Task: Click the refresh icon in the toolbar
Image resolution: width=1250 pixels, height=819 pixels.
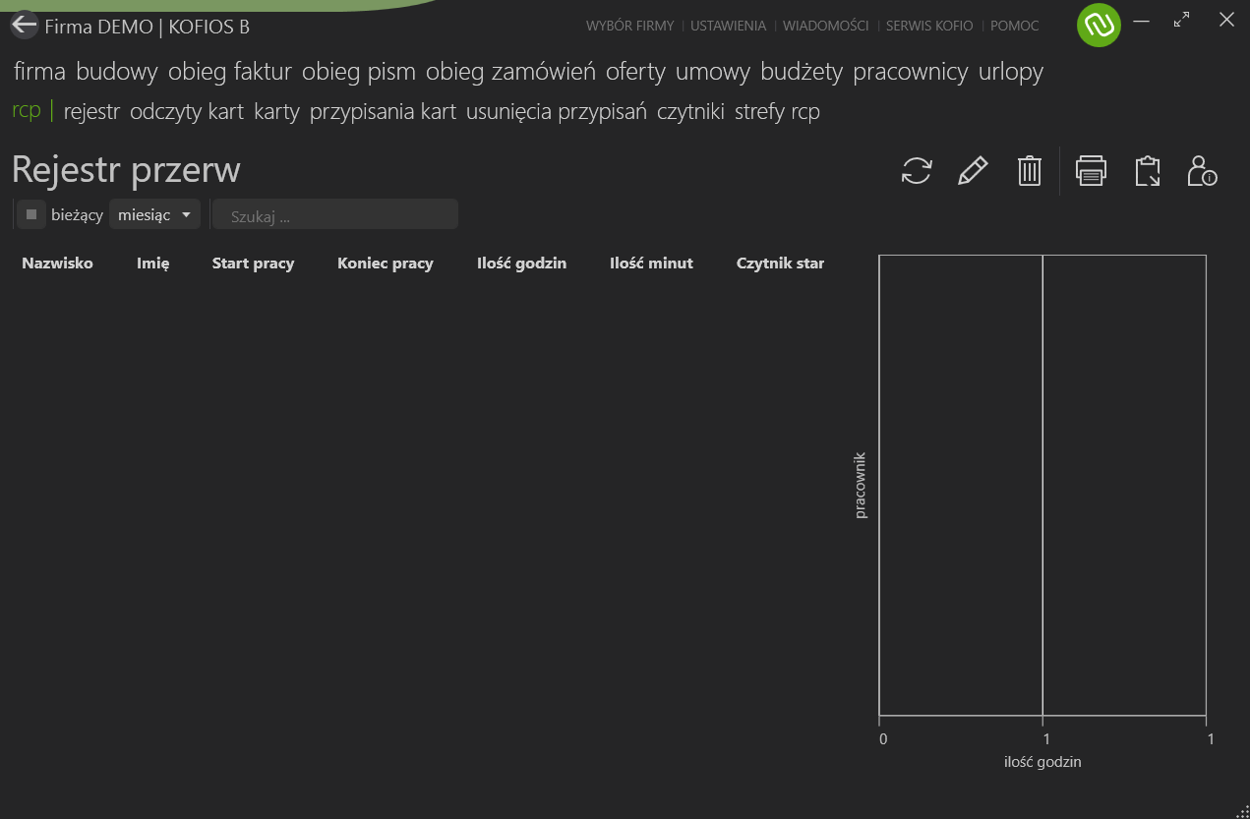Action: pyautogui.click(x=917, y=170)
